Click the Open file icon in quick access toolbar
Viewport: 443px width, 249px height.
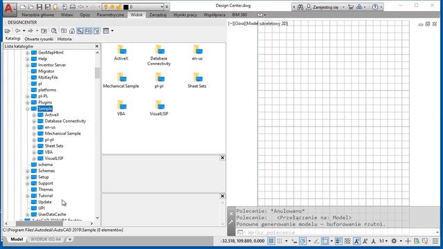30,7
